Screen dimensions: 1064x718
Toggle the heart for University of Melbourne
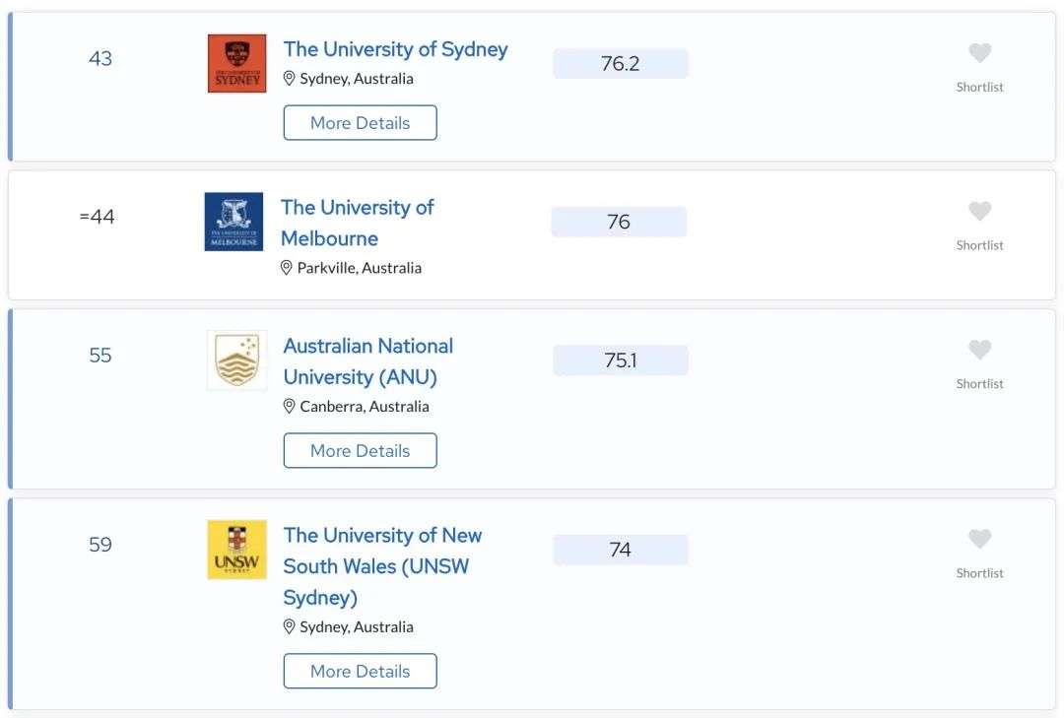[979, 211]
